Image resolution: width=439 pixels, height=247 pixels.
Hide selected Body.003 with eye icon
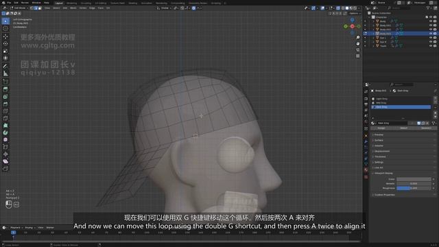coord(431,34)
